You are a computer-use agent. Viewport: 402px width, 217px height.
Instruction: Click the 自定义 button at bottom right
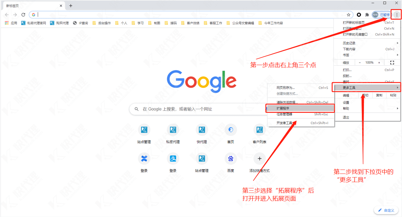pyautogui.click(x=386, y=210)
